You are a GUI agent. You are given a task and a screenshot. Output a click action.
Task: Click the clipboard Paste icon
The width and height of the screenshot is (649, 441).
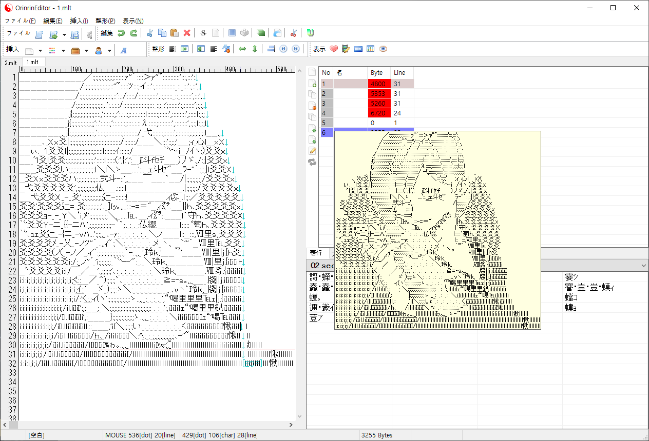[x=175, y=33]
